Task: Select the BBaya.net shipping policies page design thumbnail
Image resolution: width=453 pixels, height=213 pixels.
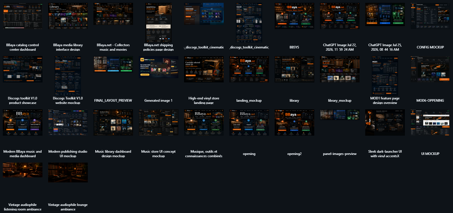Action: click(159, 23)
